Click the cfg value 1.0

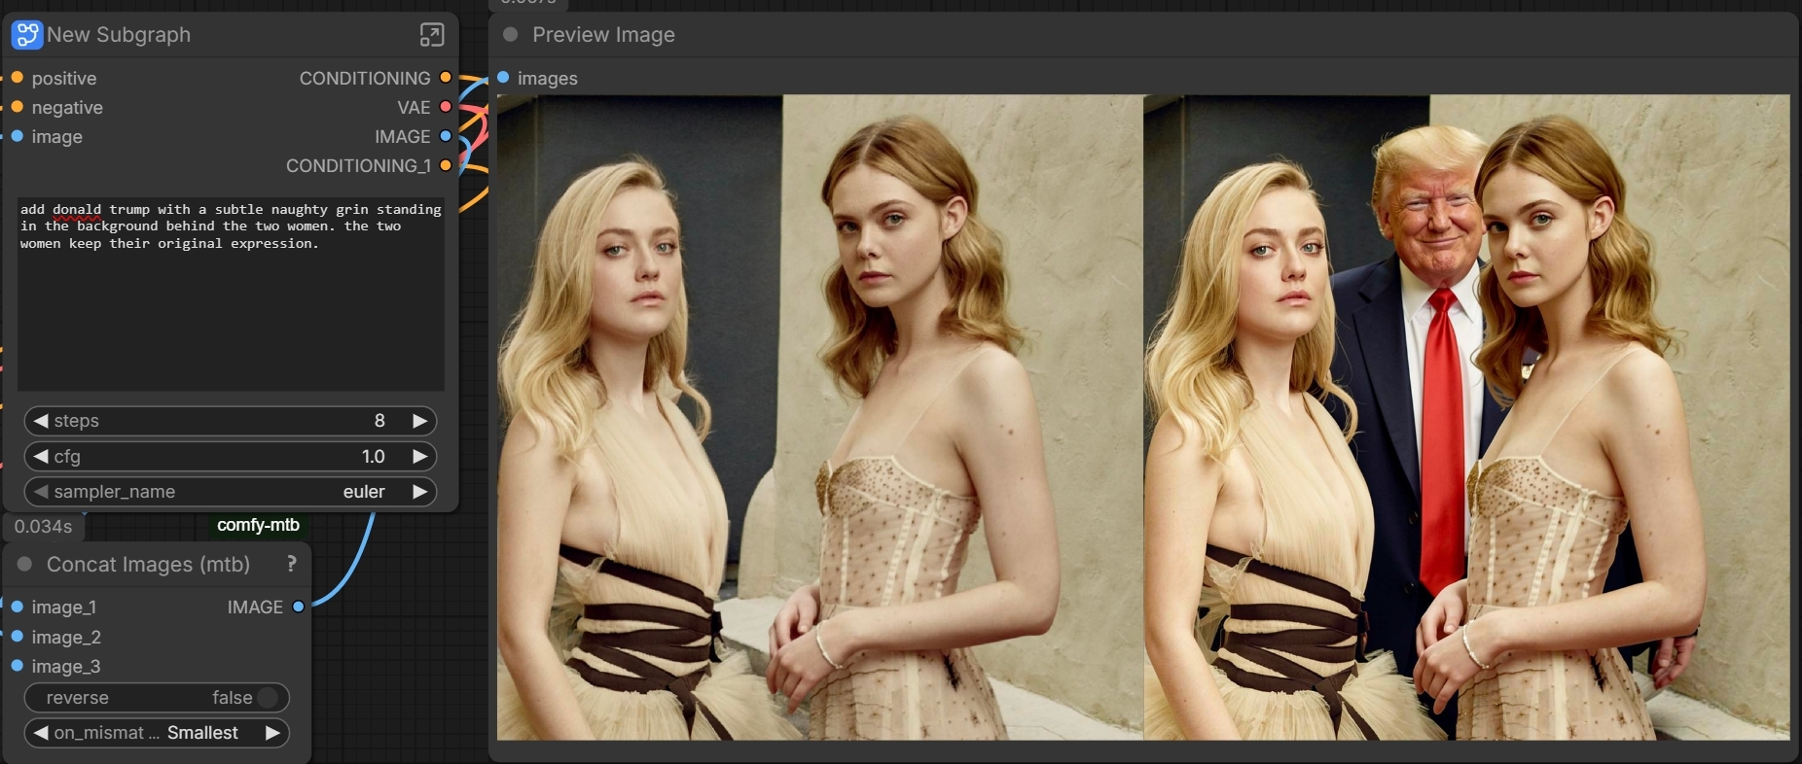[x=374, y=457]
